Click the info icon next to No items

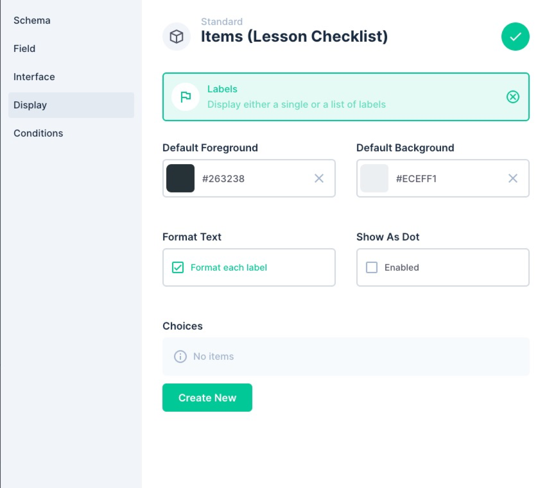tap(180, 357)
